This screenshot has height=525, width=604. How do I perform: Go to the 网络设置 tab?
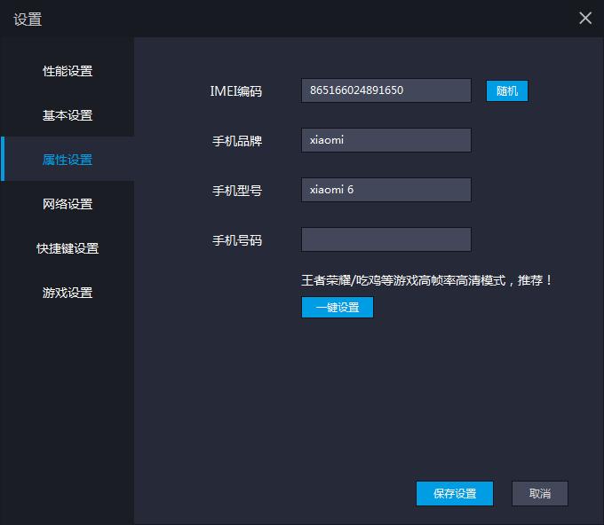(68, 204)
